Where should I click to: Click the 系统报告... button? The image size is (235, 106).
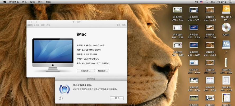[x=86, y=71]
